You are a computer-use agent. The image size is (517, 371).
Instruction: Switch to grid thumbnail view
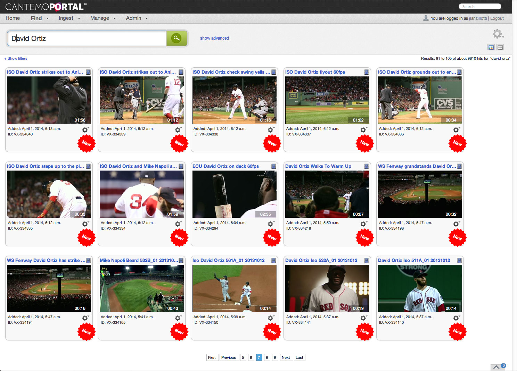click(x=491, y=48)
